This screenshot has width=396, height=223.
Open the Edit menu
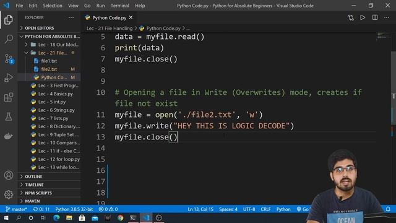click(33, 6)
